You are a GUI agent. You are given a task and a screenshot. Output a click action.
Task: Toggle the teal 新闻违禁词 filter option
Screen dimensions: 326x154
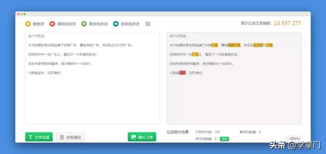click(x=126, y=24)
